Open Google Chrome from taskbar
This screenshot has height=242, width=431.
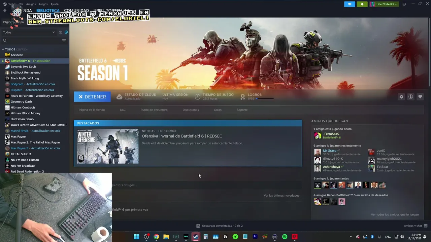(156, 237)
